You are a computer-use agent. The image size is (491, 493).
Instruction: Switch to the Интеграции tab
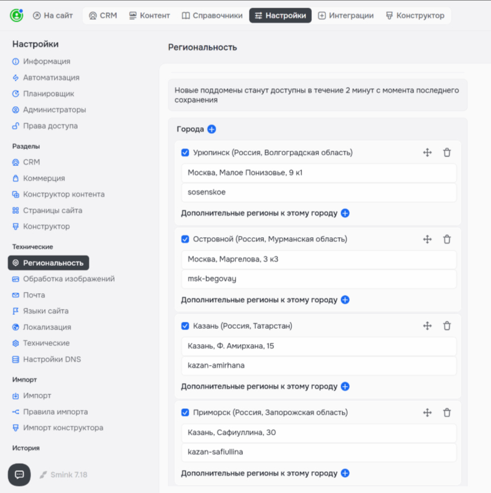tap(346, 16)
